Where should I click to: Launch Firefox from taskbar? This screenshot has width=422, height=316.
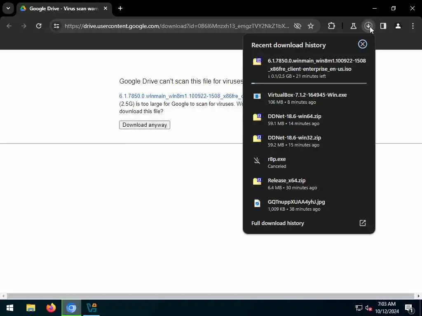coord(51,308)
